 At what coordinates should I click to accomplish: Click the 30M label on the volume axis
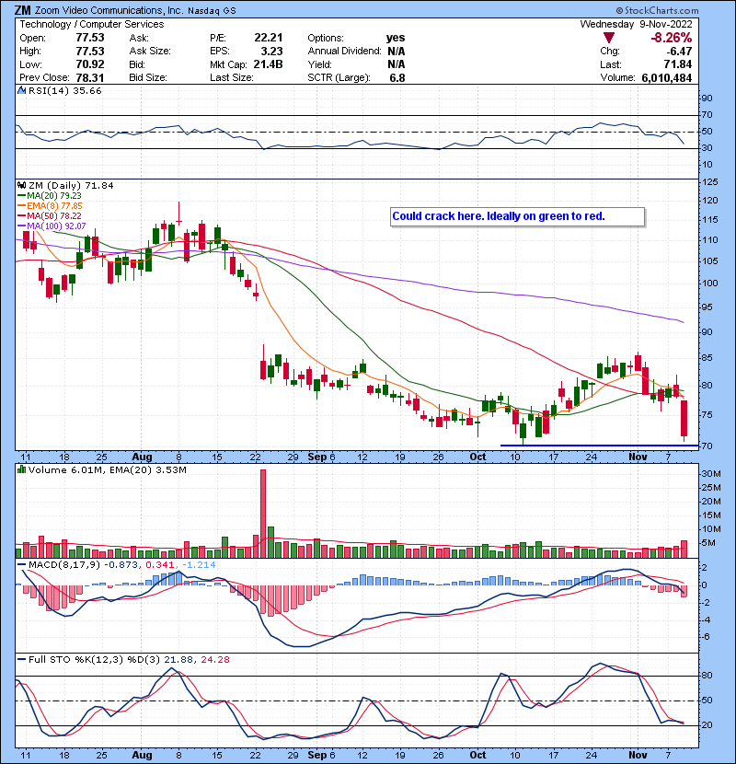(710, 474)
